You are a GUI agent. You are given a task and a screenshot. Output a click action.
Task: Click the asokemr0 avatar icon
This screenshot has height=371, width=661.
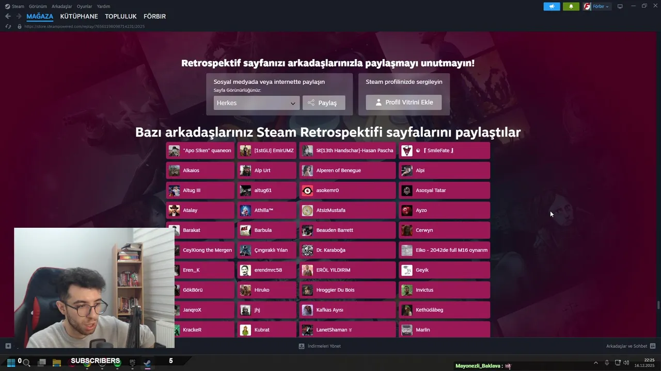click(x=307, y=191)
